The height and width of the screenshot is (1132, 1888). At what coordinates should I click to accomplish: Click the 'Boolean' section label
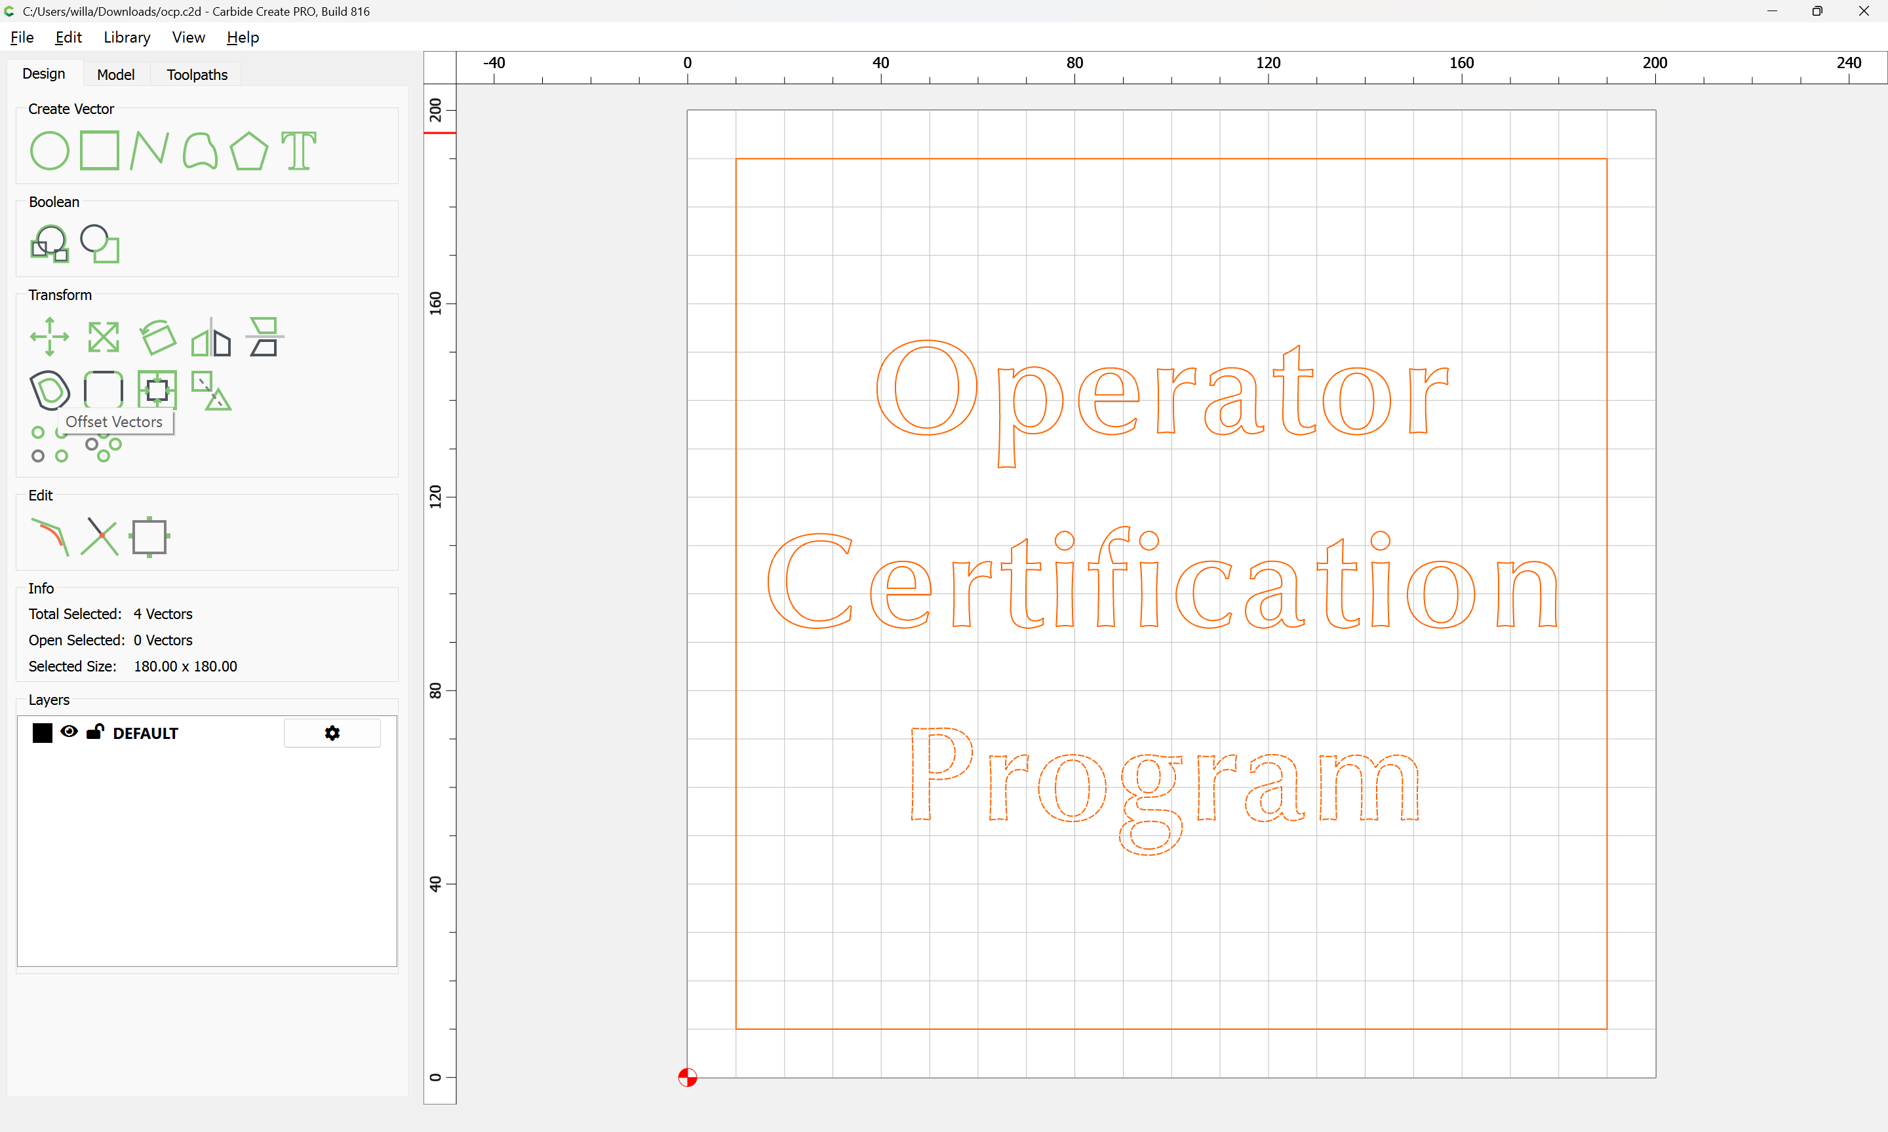coord(54,202)
